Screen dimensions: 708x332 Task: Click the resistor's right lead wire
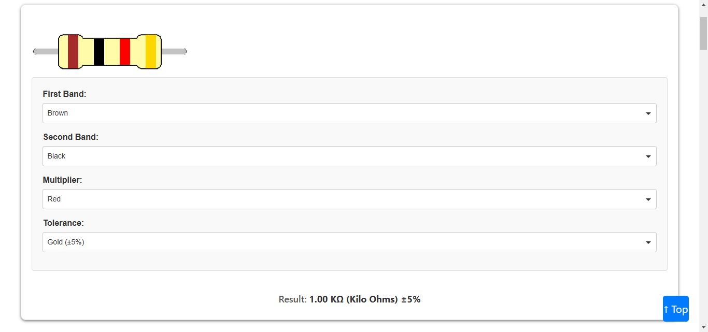pyautogui.click(x=174, y=51)
